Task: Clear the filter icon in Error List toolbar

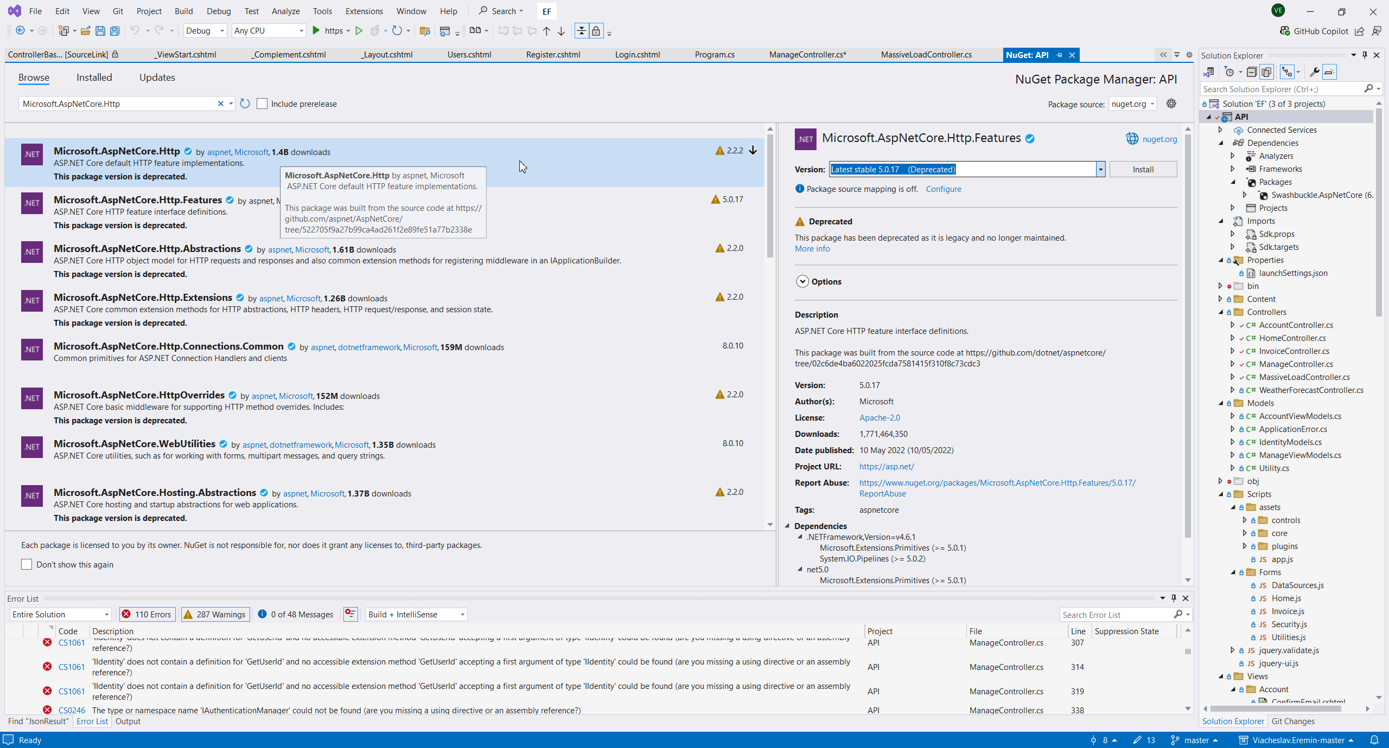Action: (x=351, y=614)
